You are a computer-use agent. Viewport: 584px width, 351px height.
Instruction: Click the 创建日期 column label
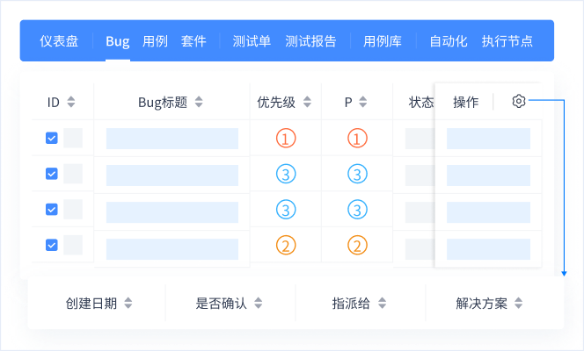coord(91,304)
